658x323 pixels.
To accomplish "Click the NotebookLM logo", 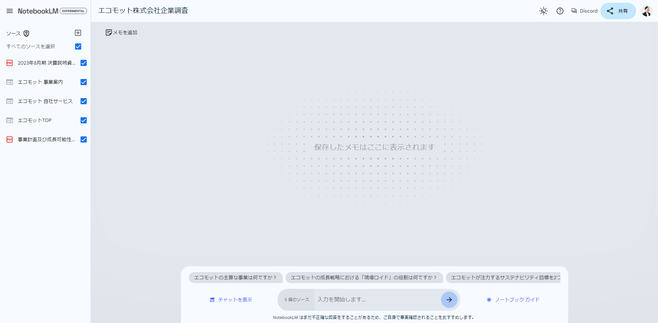I will click(x=38, y=11).
